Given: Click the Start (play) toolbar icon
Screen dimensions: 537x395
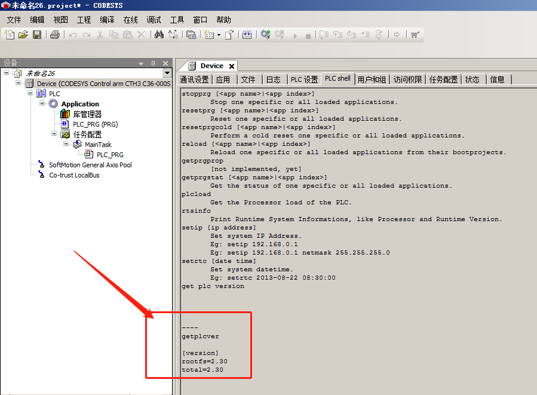Looking at the screenshot, I should pyautogui.click(x=295, y=36).
